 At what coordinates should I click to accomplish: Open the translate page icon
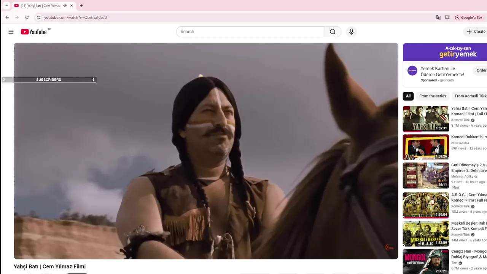click(438, 18)
